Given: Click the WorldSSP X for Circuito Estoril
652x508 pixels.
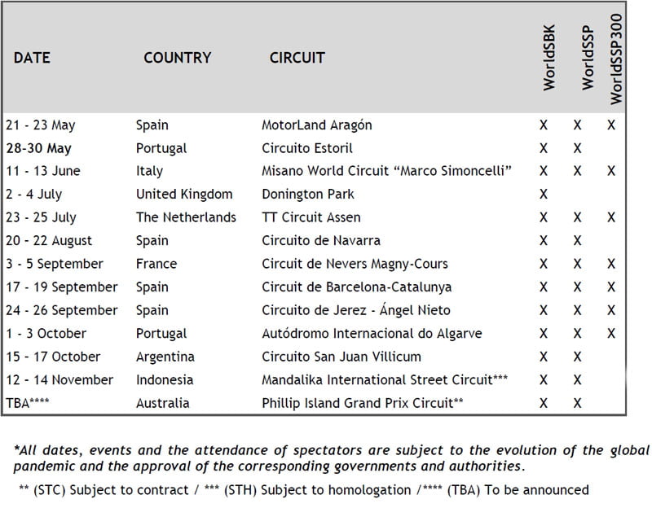Looking at the screenshot, I should click(x=577, y=148).
